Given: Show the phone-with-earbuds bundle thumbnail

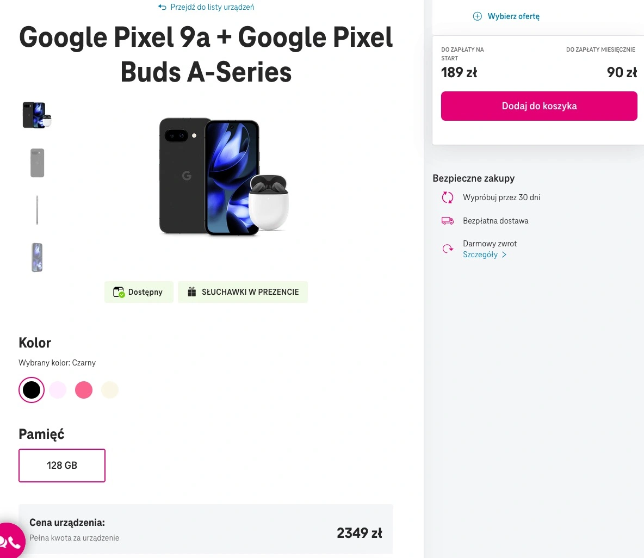Looking at the screenshot, I should coord(37,115).
